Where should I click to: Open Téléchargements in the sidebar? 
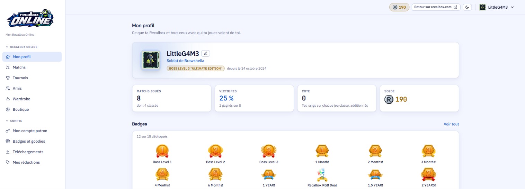pos(32,152)
